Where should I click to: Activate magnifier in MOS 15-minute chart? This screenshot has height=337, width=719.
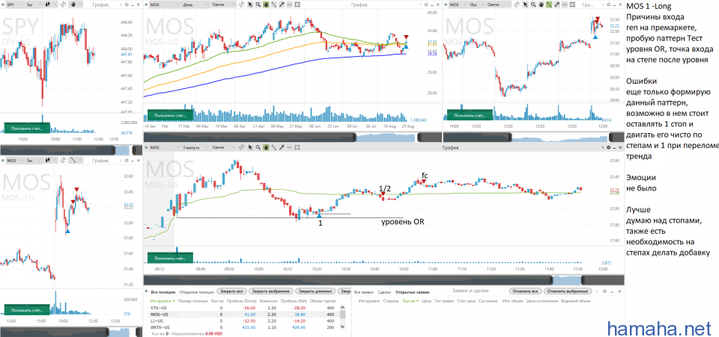533,4
